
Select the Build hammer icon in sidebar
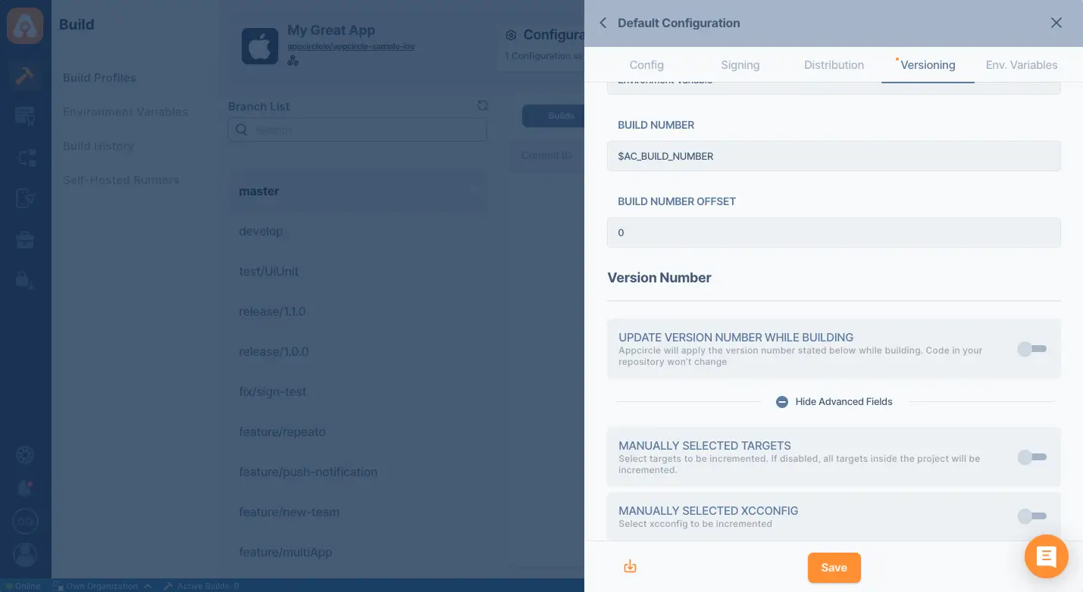pyautogui.click(x=25, y=76)
